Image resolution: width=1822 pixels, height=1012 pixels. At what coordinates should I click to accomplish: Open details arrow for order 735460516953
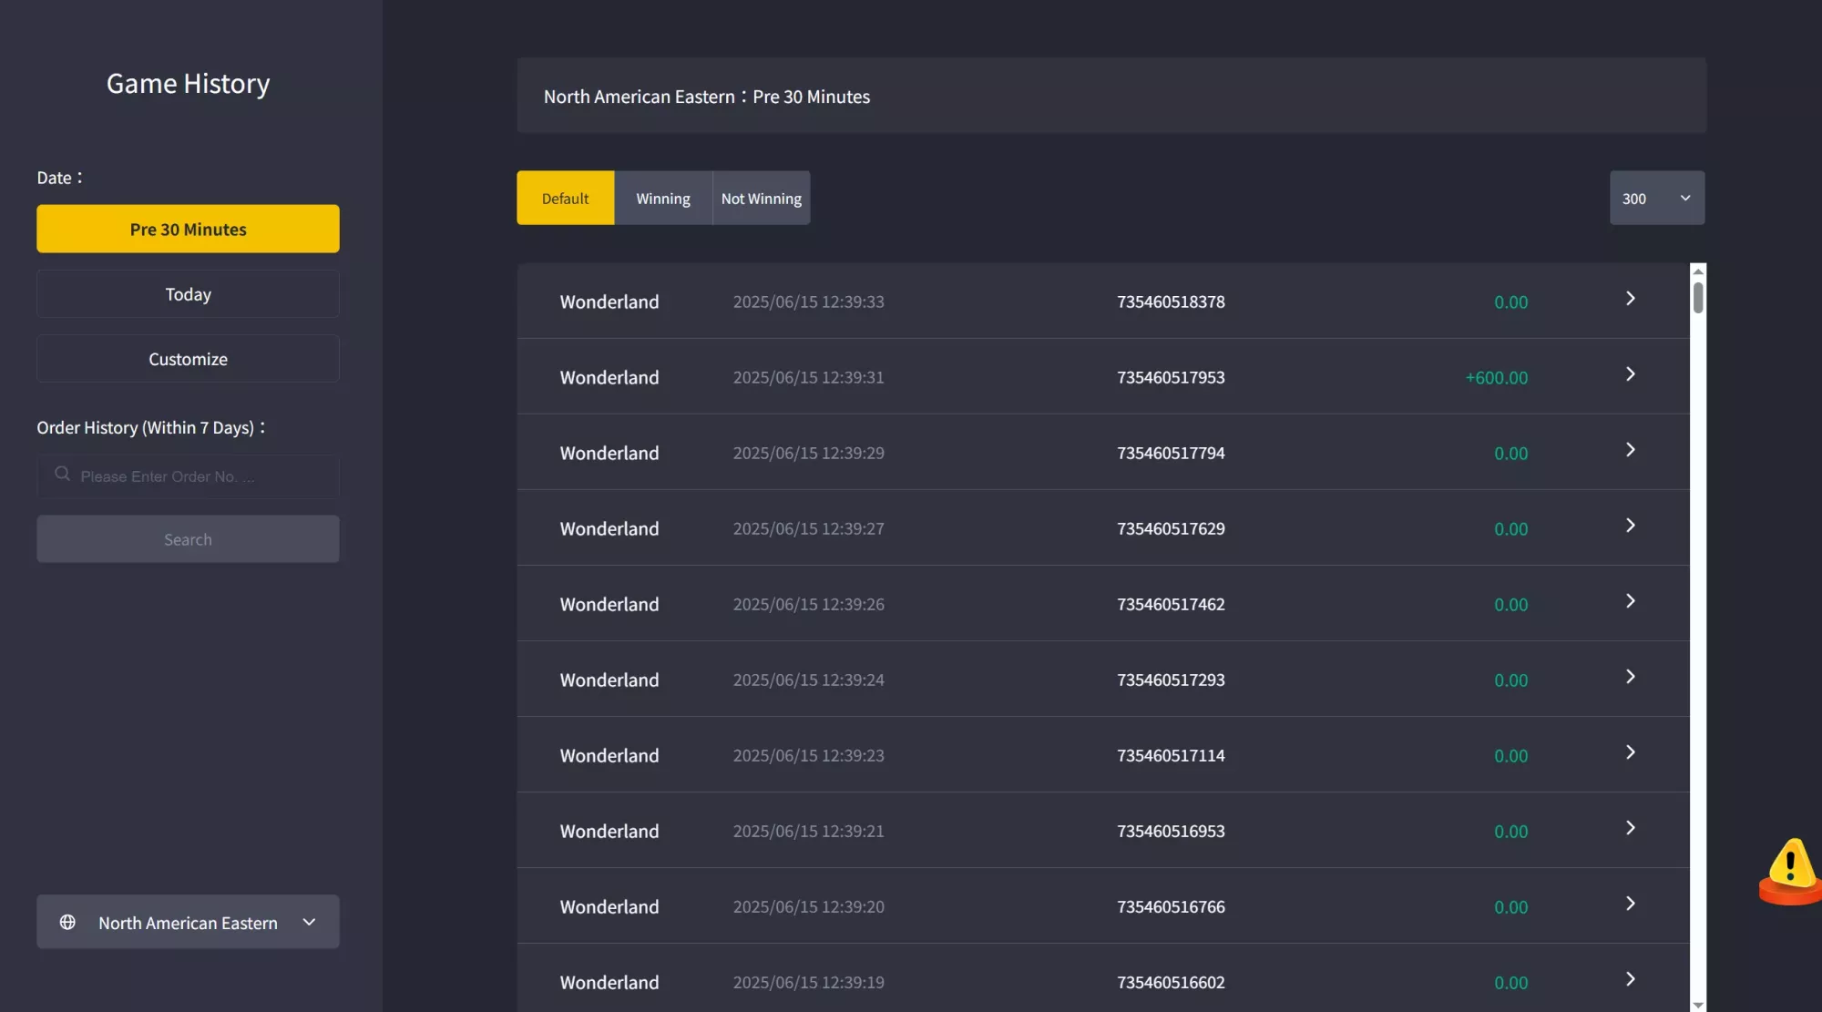click(x=1631, y=828)
